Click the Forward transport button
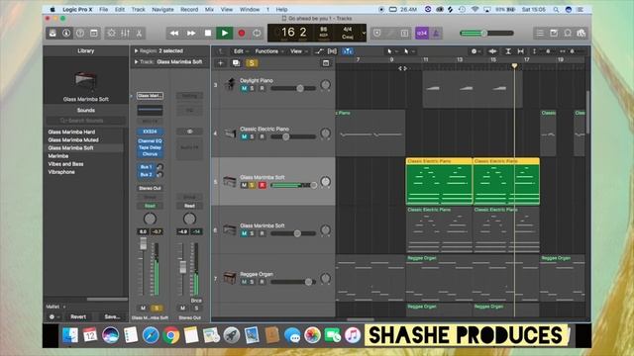Viewport: 634px width, 356px height. (x=191, y=33)
